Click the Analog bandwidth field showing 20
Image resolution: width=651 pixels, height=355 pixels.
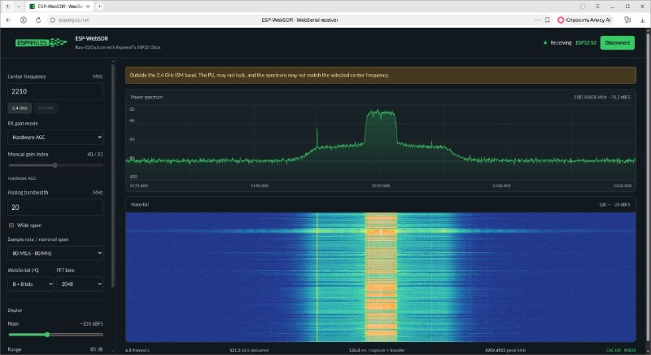tap(55, 207)
